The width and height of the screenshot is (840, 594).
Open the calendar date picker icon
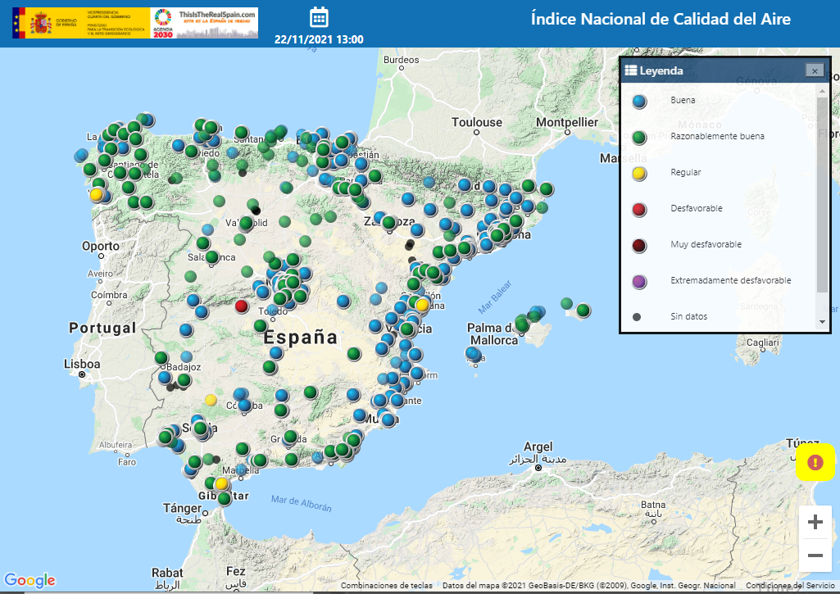(319, 17)
